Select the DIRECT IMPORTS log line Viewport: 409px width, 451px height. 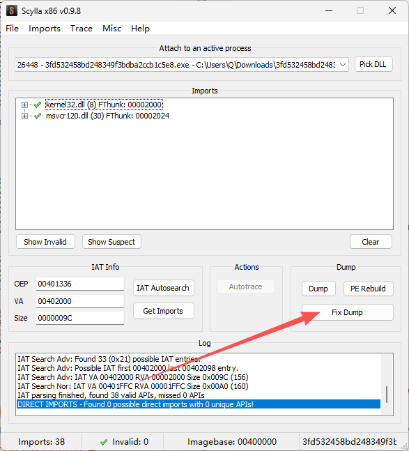(199, 404)
